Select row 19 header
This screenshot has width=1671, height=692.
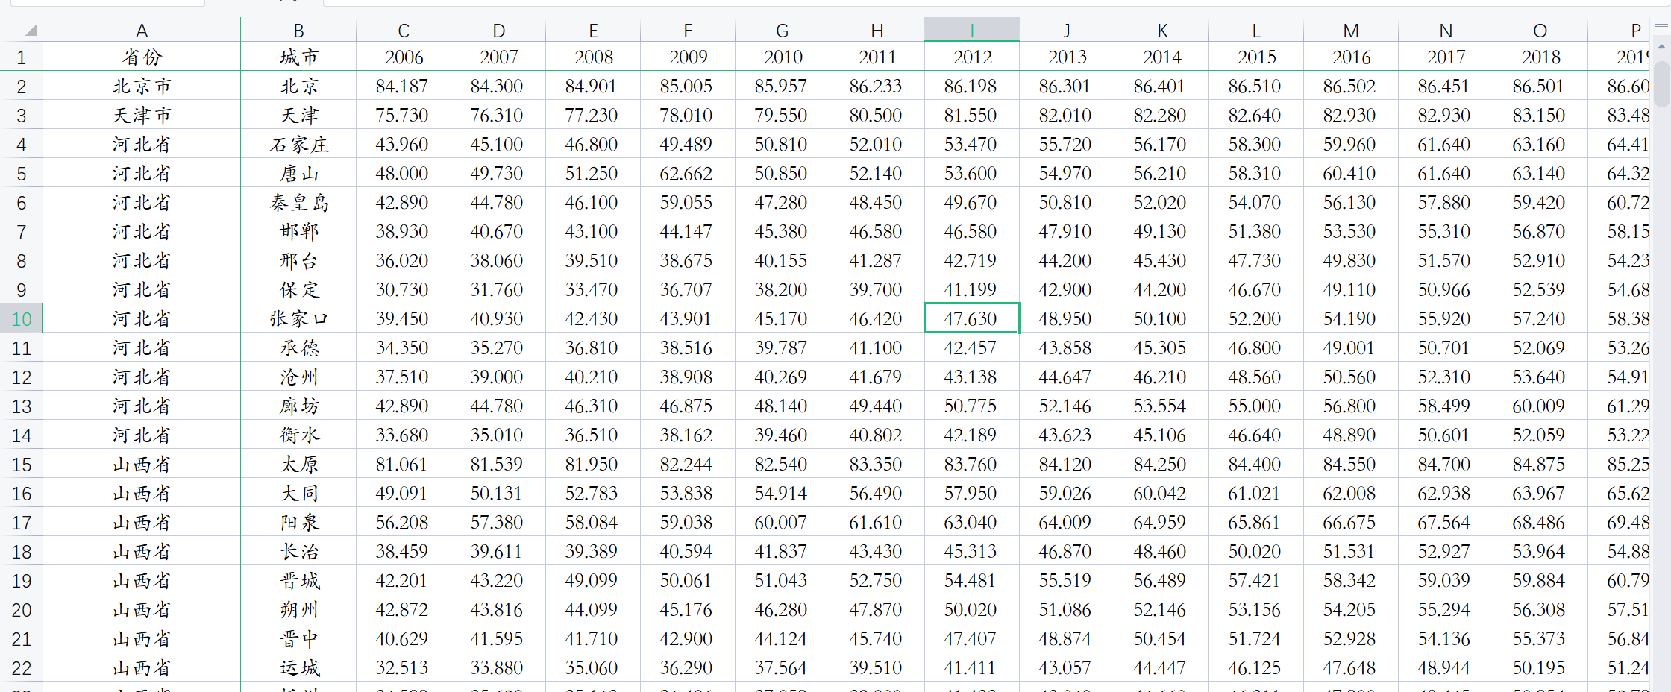pyautogui.click(x=21, y=581)
